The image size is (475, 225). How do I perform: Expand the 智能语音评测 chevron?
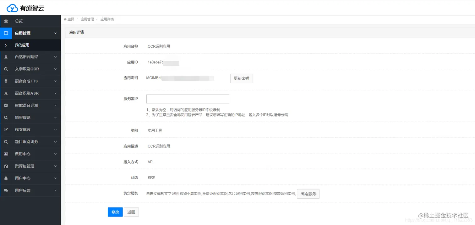coord(55,106)
